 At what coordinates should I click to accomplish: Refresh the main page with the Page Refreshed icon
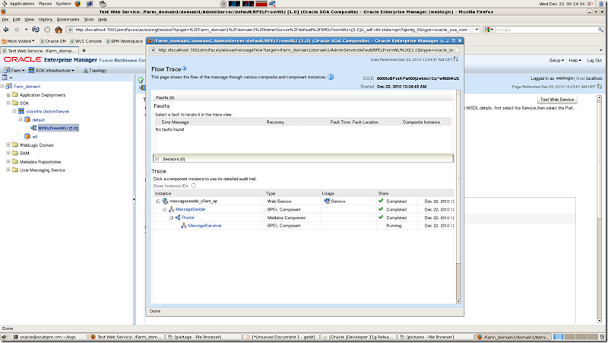tap(600, 86)
